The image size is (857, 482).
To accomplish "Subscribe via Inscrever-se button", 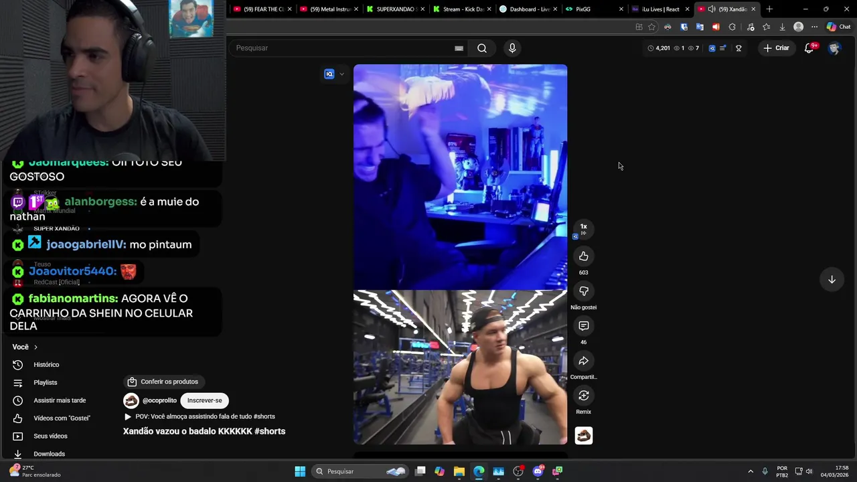I will (x=204, y=400).
